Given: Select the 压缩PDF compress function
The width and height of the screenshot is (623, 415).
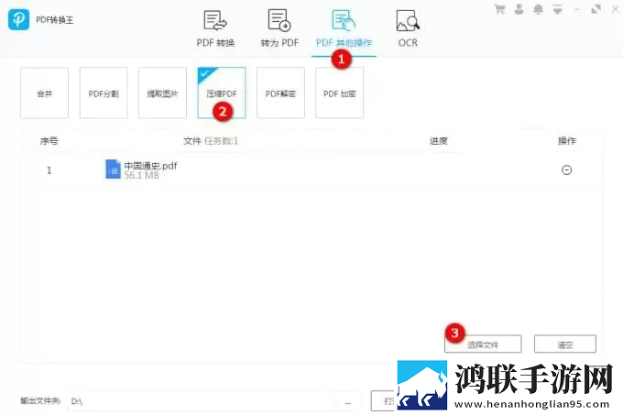Looking at the screenshot, I should (x=222, y=93).
